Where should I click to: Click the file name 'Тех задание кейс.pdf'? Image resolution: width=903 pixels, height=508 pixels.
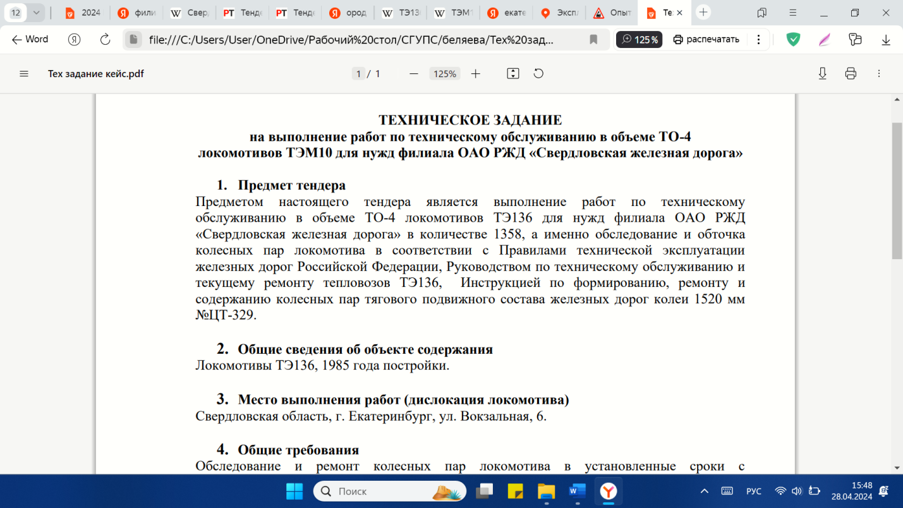pyautogui.click(x=96, y=74)
